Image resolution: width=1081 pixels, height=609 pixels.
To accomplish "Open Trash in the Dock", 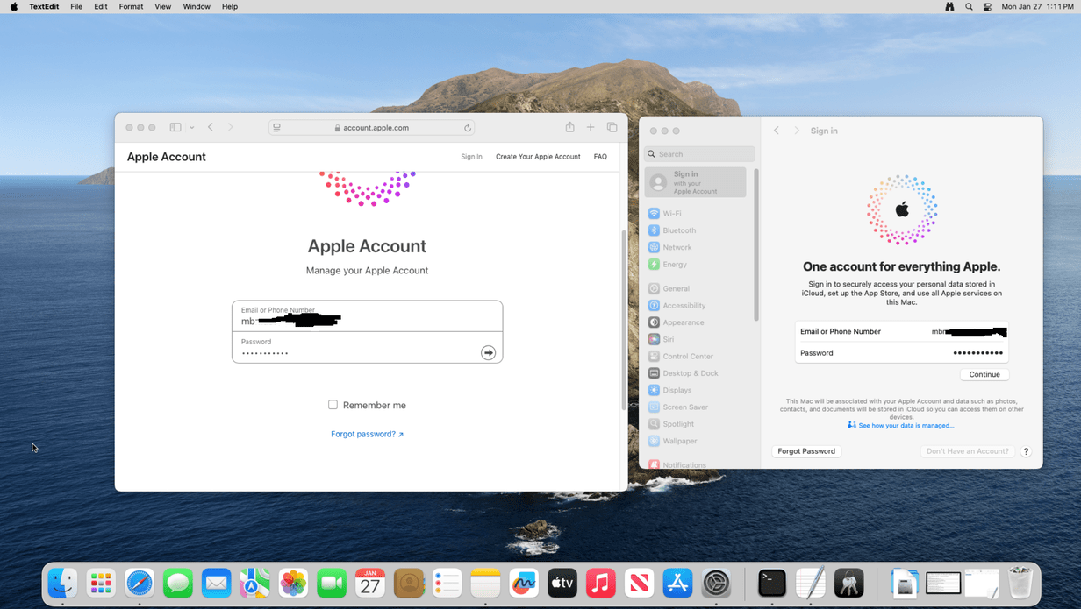I will (x=1020, y=583).
